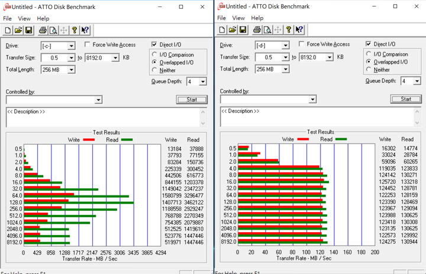Expand Queue Depth dropdown in right window

411,81
